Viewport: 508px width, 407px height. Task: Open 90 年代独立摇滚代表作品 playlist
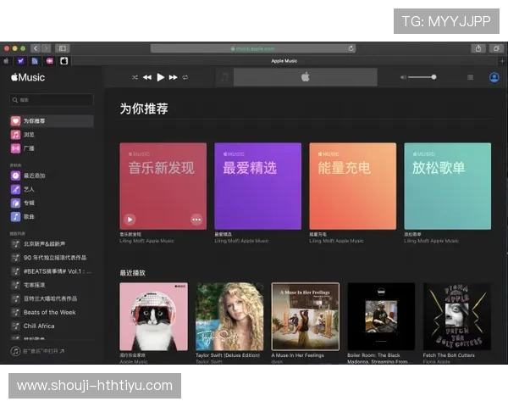pyautogui.click(x=52, y=258)
